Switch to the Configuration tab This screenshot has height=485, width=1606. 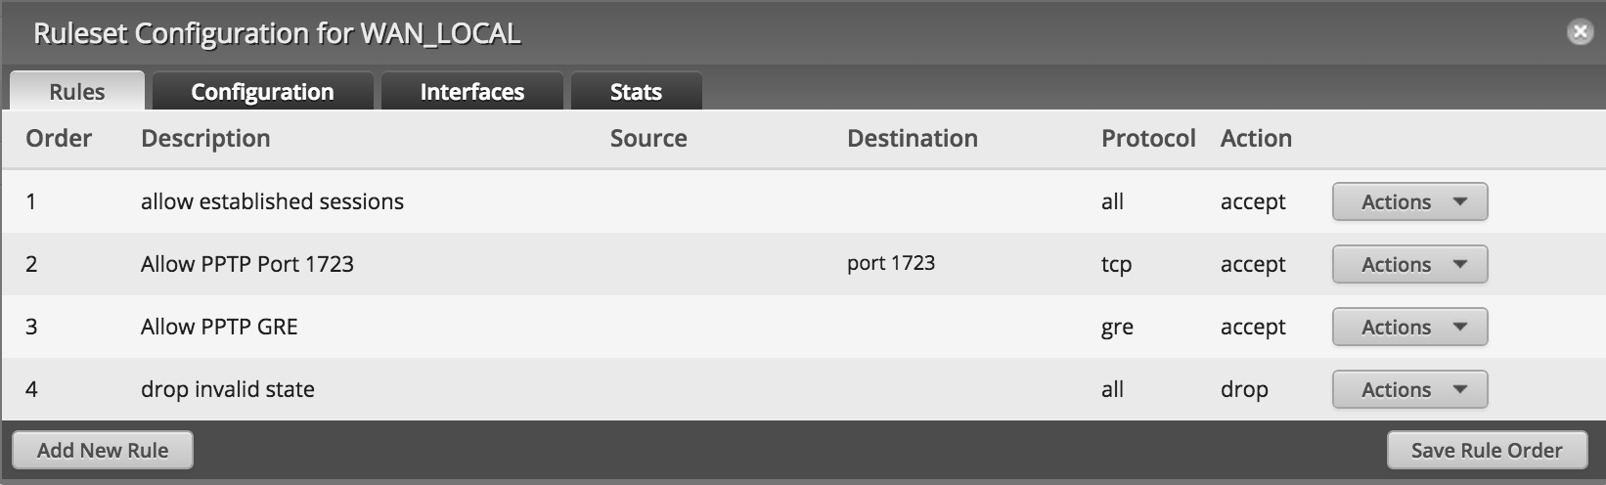point(262,91)
